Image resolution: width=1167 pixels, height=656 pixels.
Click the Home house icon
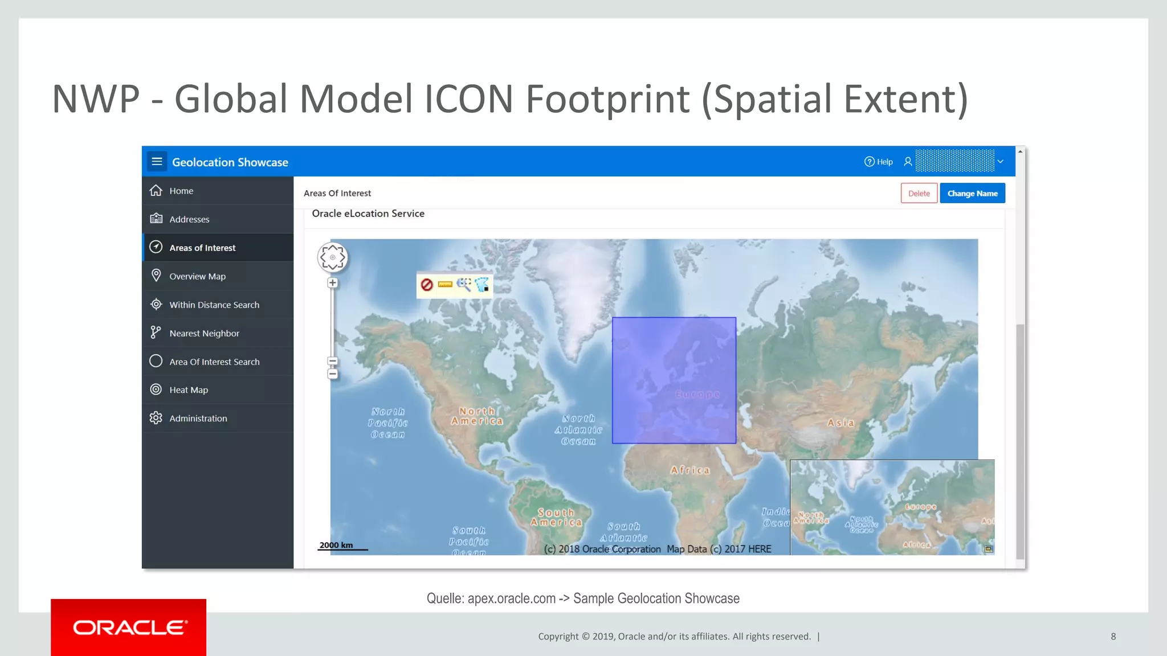click(156, 190)
